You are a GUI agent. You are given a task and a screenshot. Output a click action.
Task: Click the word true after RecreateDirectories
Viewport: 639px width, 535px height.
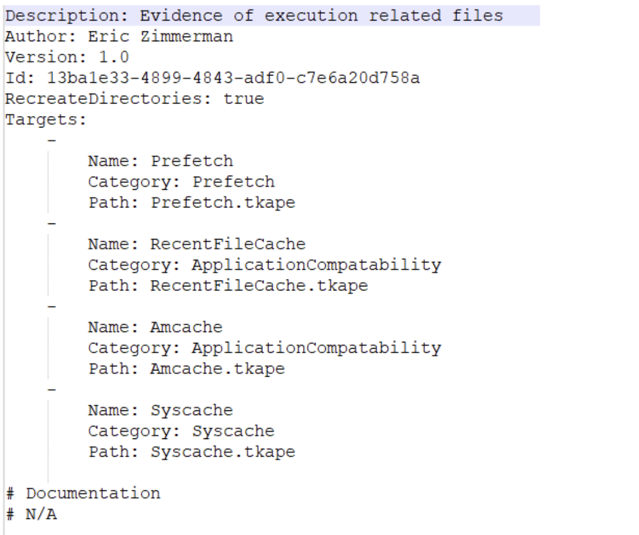(243, 99)
